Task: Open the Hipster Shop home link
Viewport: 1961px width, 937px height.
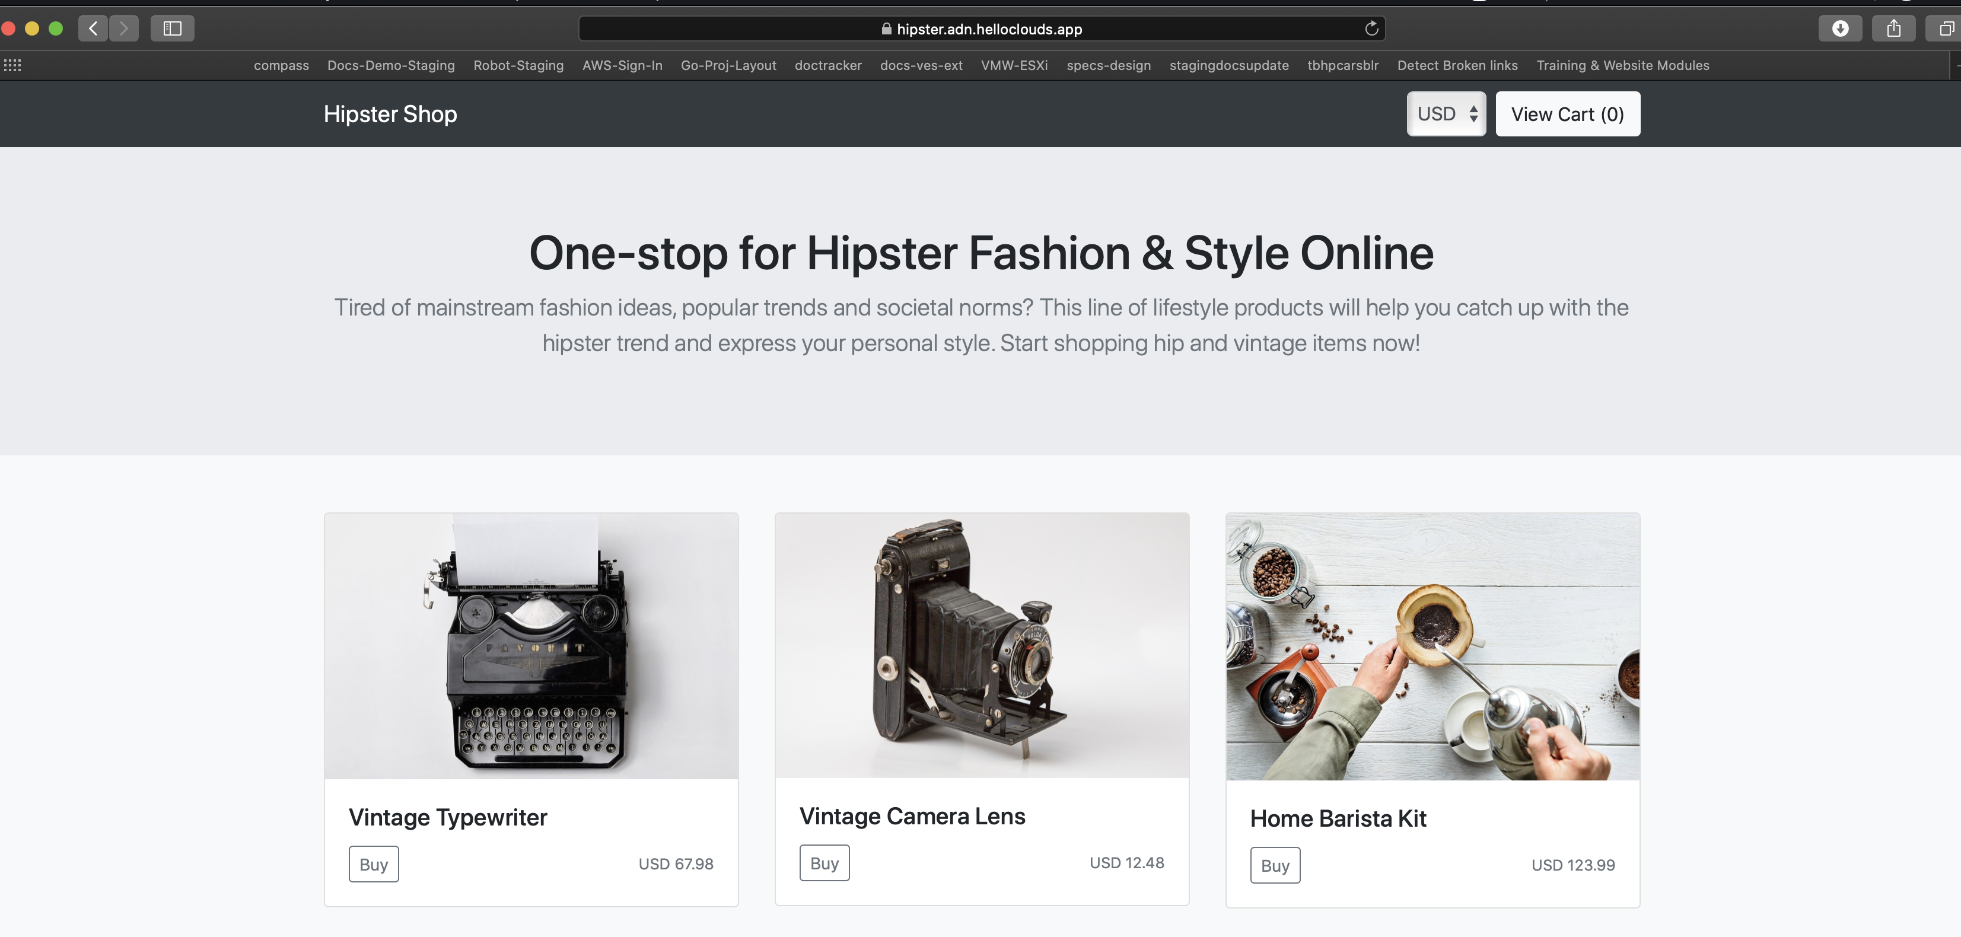Action: tap(390, 114)
